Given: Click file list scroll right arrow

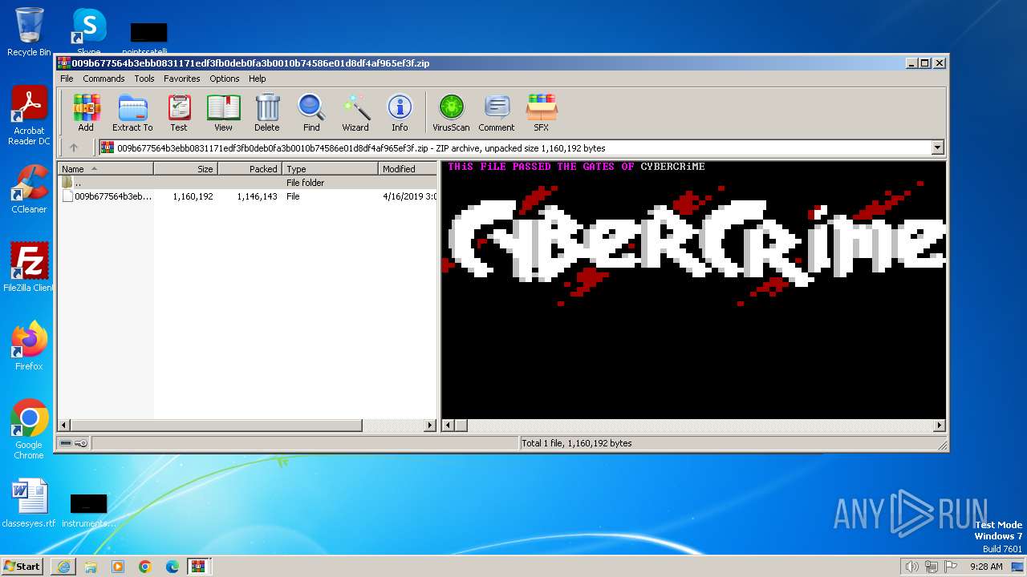Looking at the screenshot, I should click(x=430, y=426).
